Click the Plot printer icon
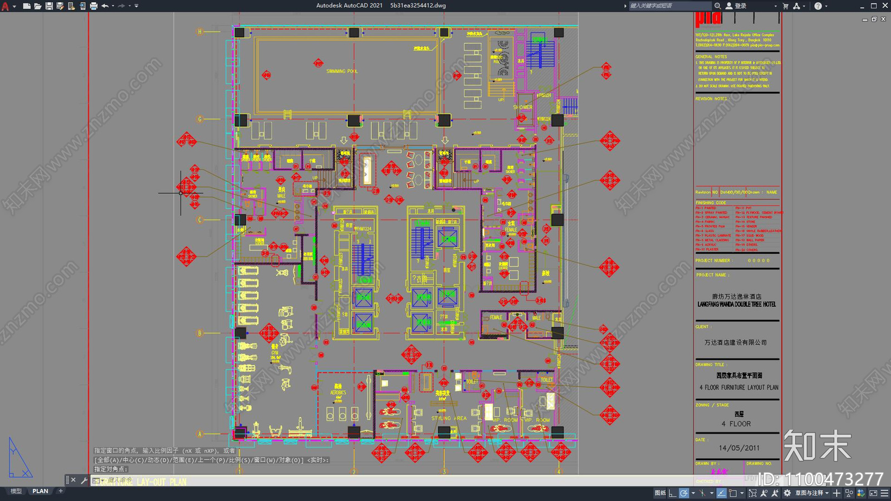This screenshot has height=501, width=891. tap(94, 6)
